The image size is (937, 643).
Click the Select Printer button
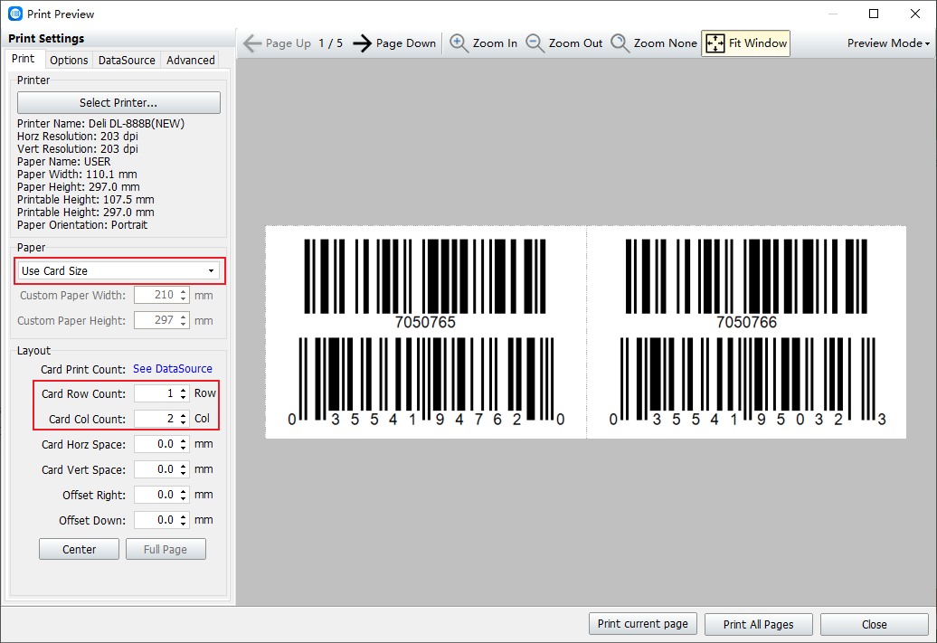(x=118, y=103)
